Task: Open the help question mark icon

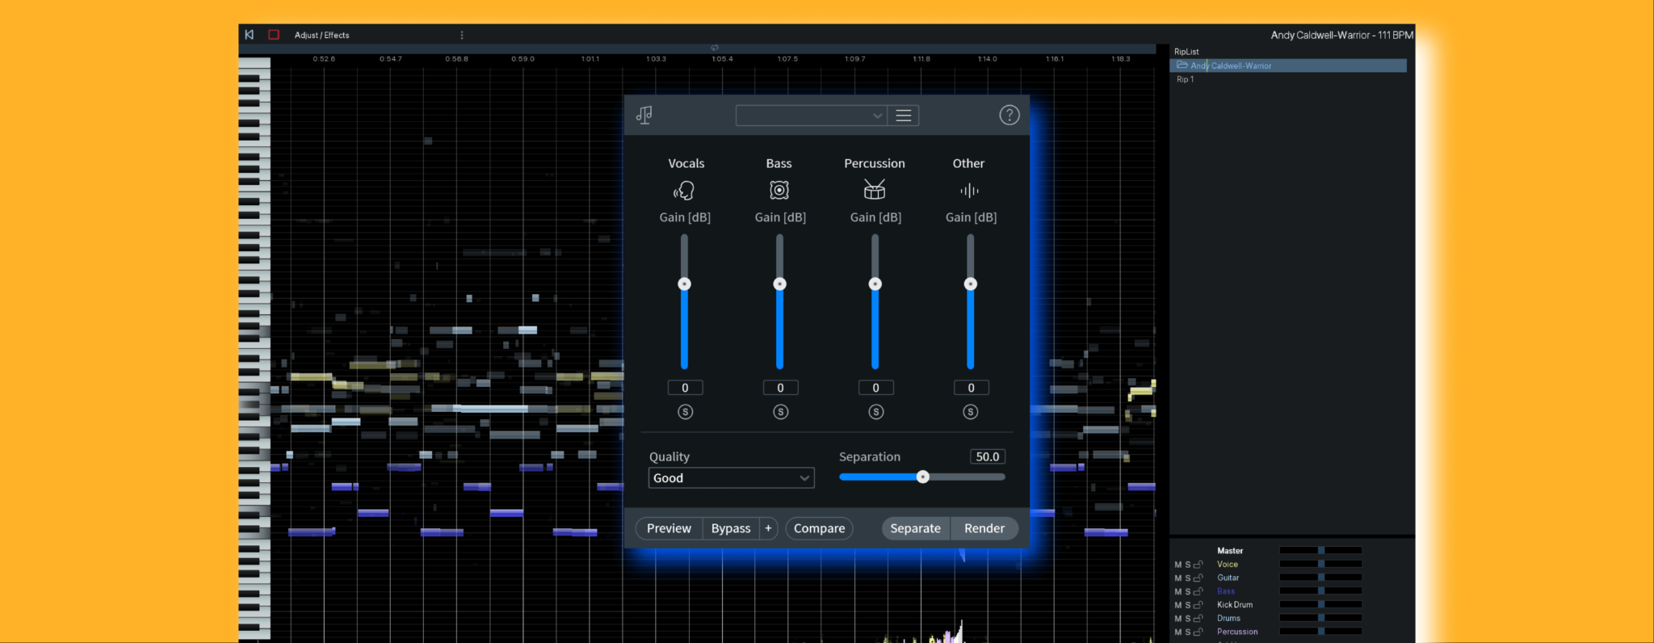Action: click(x=1009, y=116)
